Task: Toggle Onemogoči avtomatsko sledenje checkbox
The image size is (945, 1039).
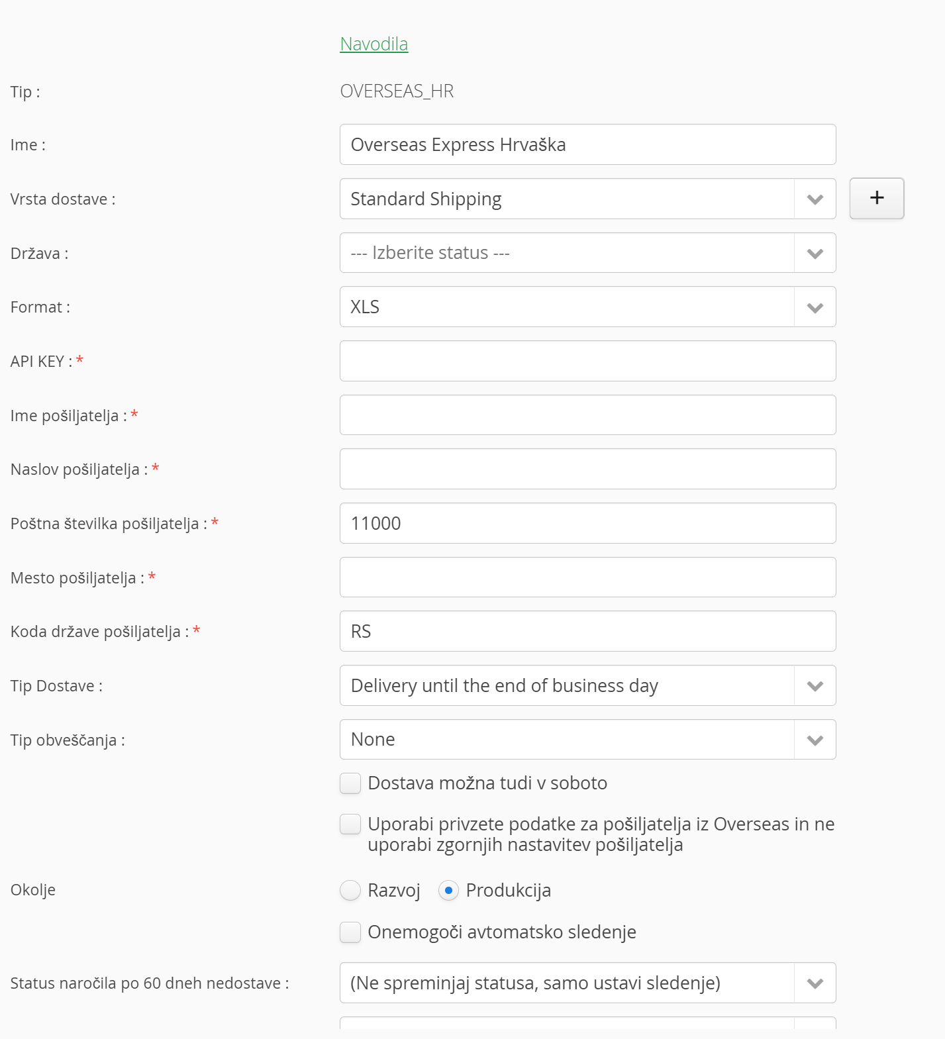Action: click(350, 932)
